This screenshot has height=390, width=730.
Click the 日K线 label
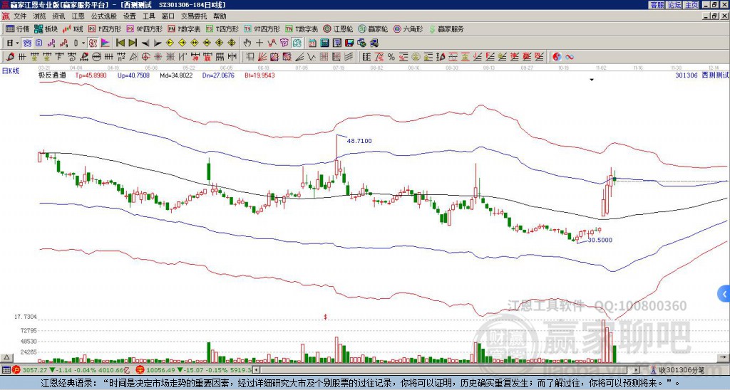(x=10, y=70)
